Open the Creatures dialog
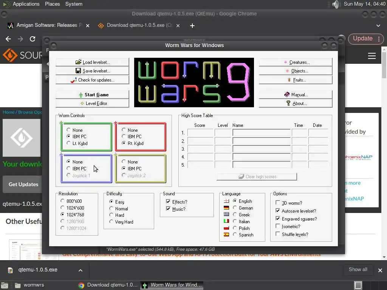This screenshot has width=387, height=290. 296,62
